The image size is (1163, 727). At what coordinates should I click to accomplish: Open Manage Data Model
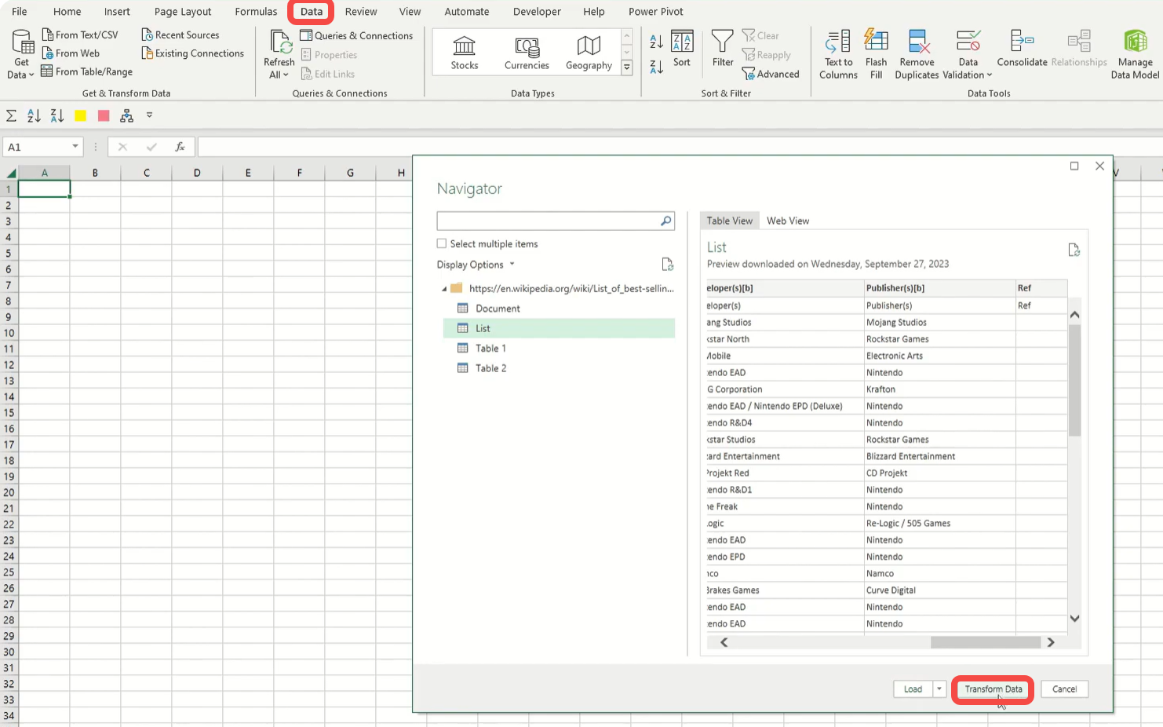coord(1135,54)
